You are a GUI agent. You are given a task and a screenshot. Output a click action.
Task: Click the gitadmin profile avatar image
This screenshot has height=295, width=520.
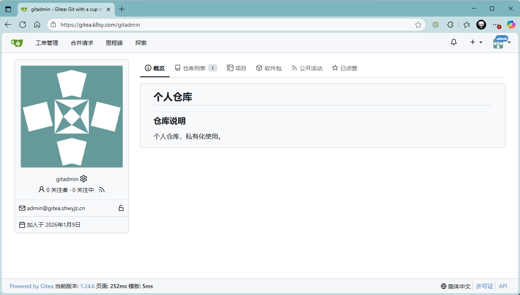tap(71, 116)
